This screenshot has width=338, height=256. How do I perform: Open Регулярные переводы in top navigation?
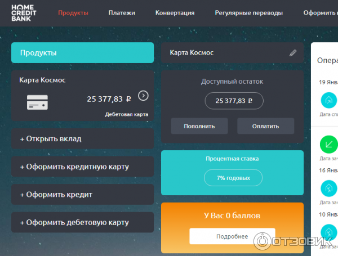(248, 12)
